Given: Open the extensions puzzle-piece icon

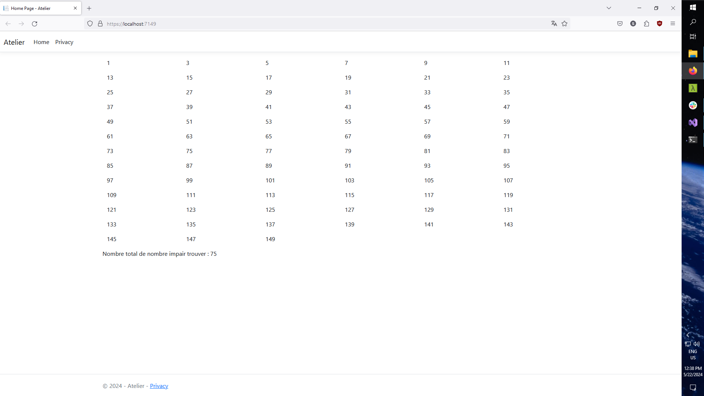Looking at the screenshot, I should pyautogui.click(x=646, y=23).
